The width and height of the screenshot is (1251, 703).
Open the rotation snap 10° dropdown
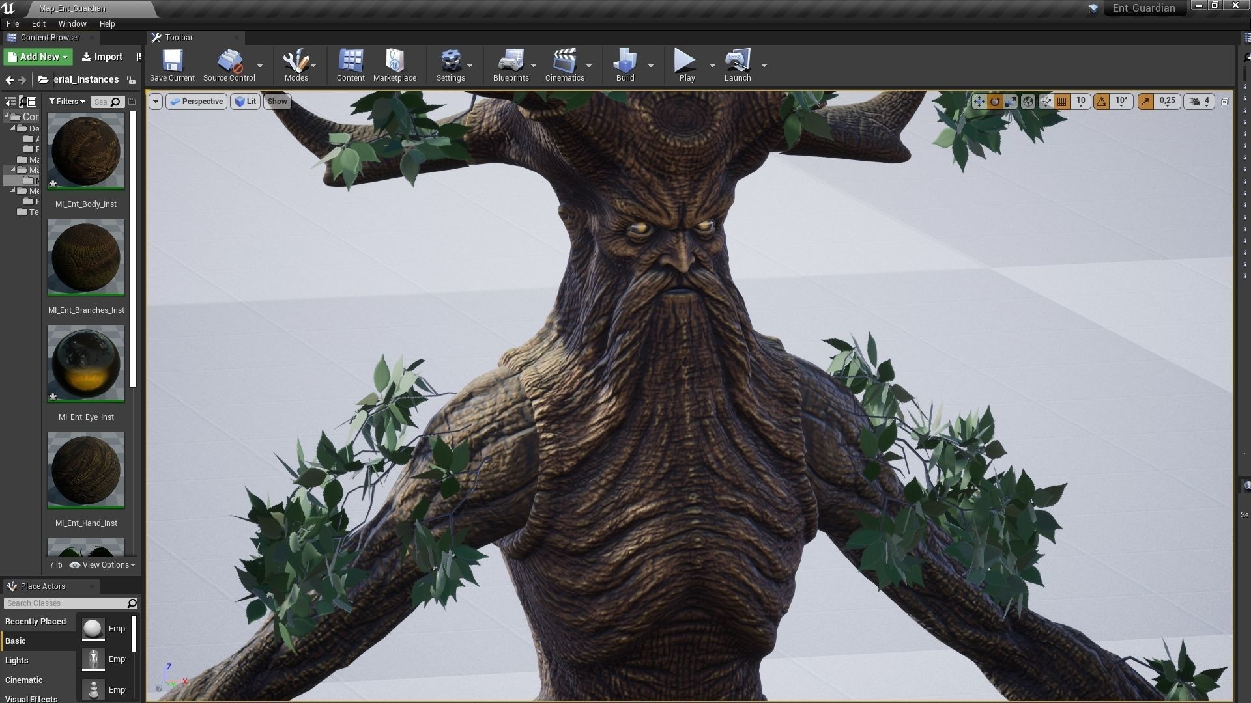(x=1121, y=102)
